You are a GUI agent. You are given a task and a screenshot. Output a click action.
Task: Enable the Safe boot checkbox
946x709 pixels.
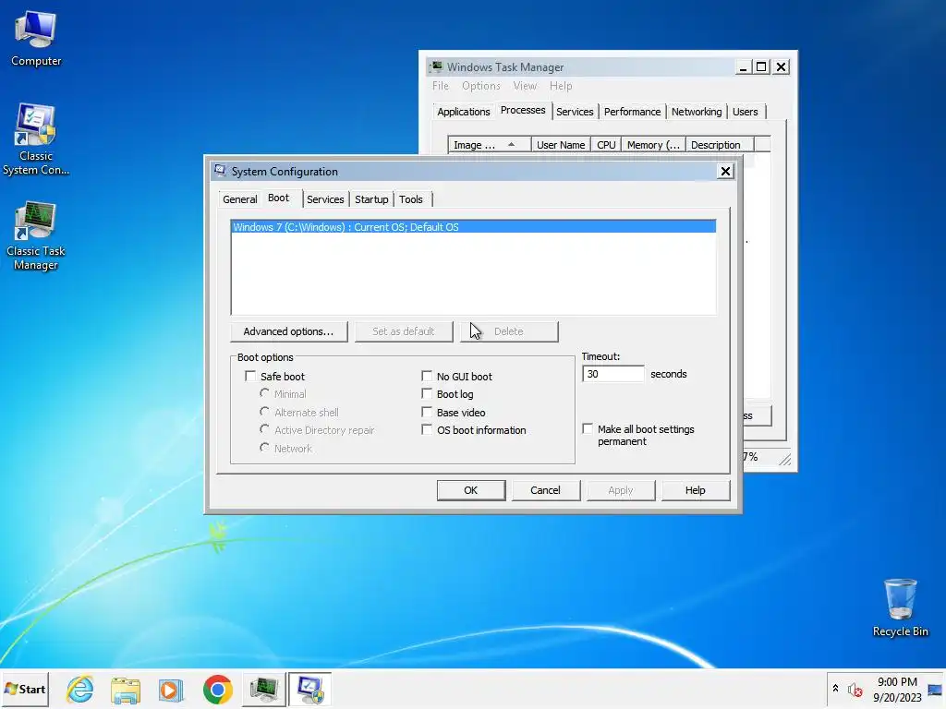click(x=250, y=377)
